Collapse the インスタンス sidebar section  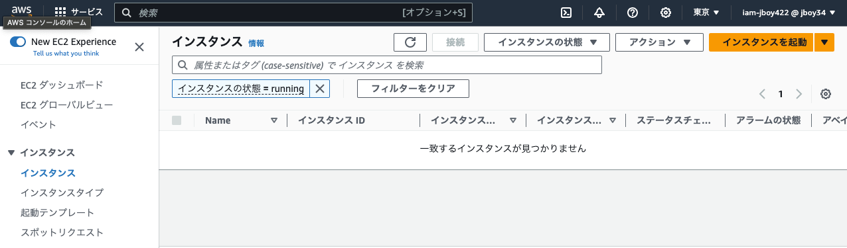point(11,153)
